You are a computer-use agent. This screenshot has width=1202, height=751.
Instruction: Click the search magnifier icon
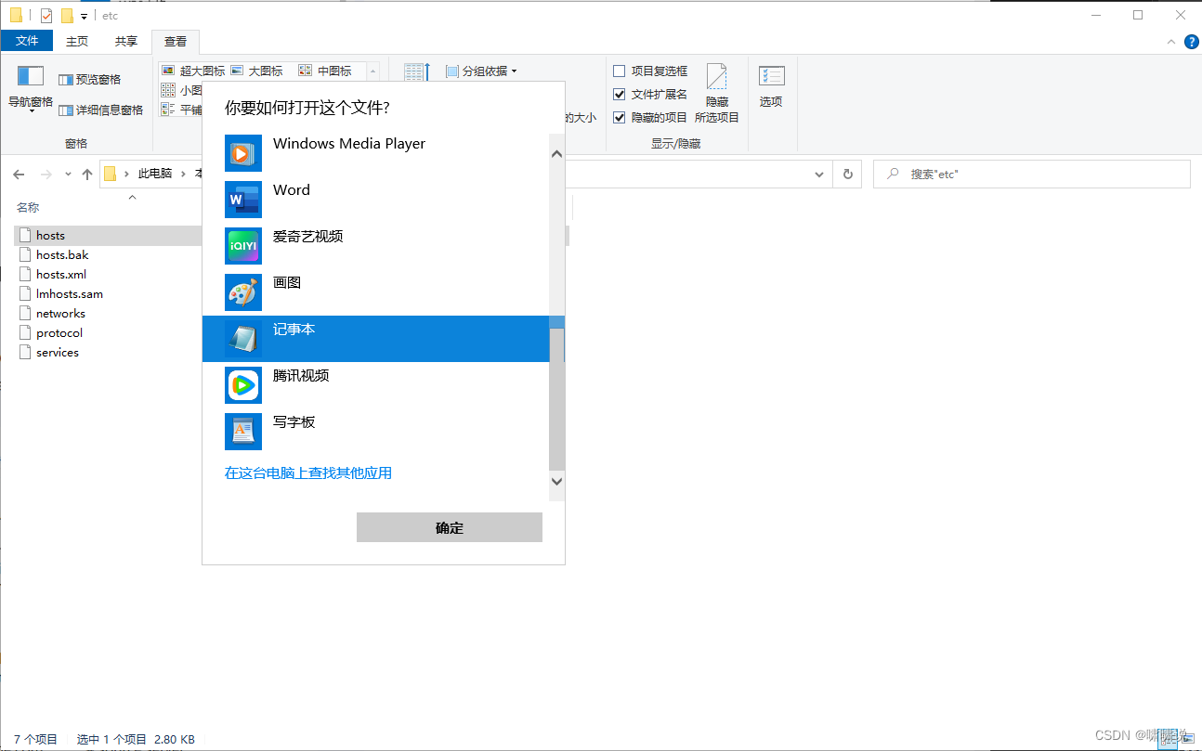pos(893,174)
